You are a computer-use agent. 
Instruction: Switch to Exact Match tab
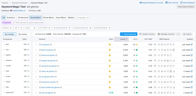click(61, 17)
